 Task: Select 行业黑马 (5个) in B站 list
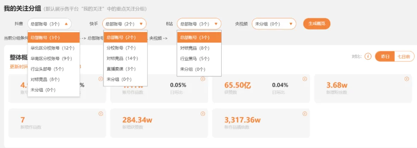pyautogui.click(x=199, y=59)
